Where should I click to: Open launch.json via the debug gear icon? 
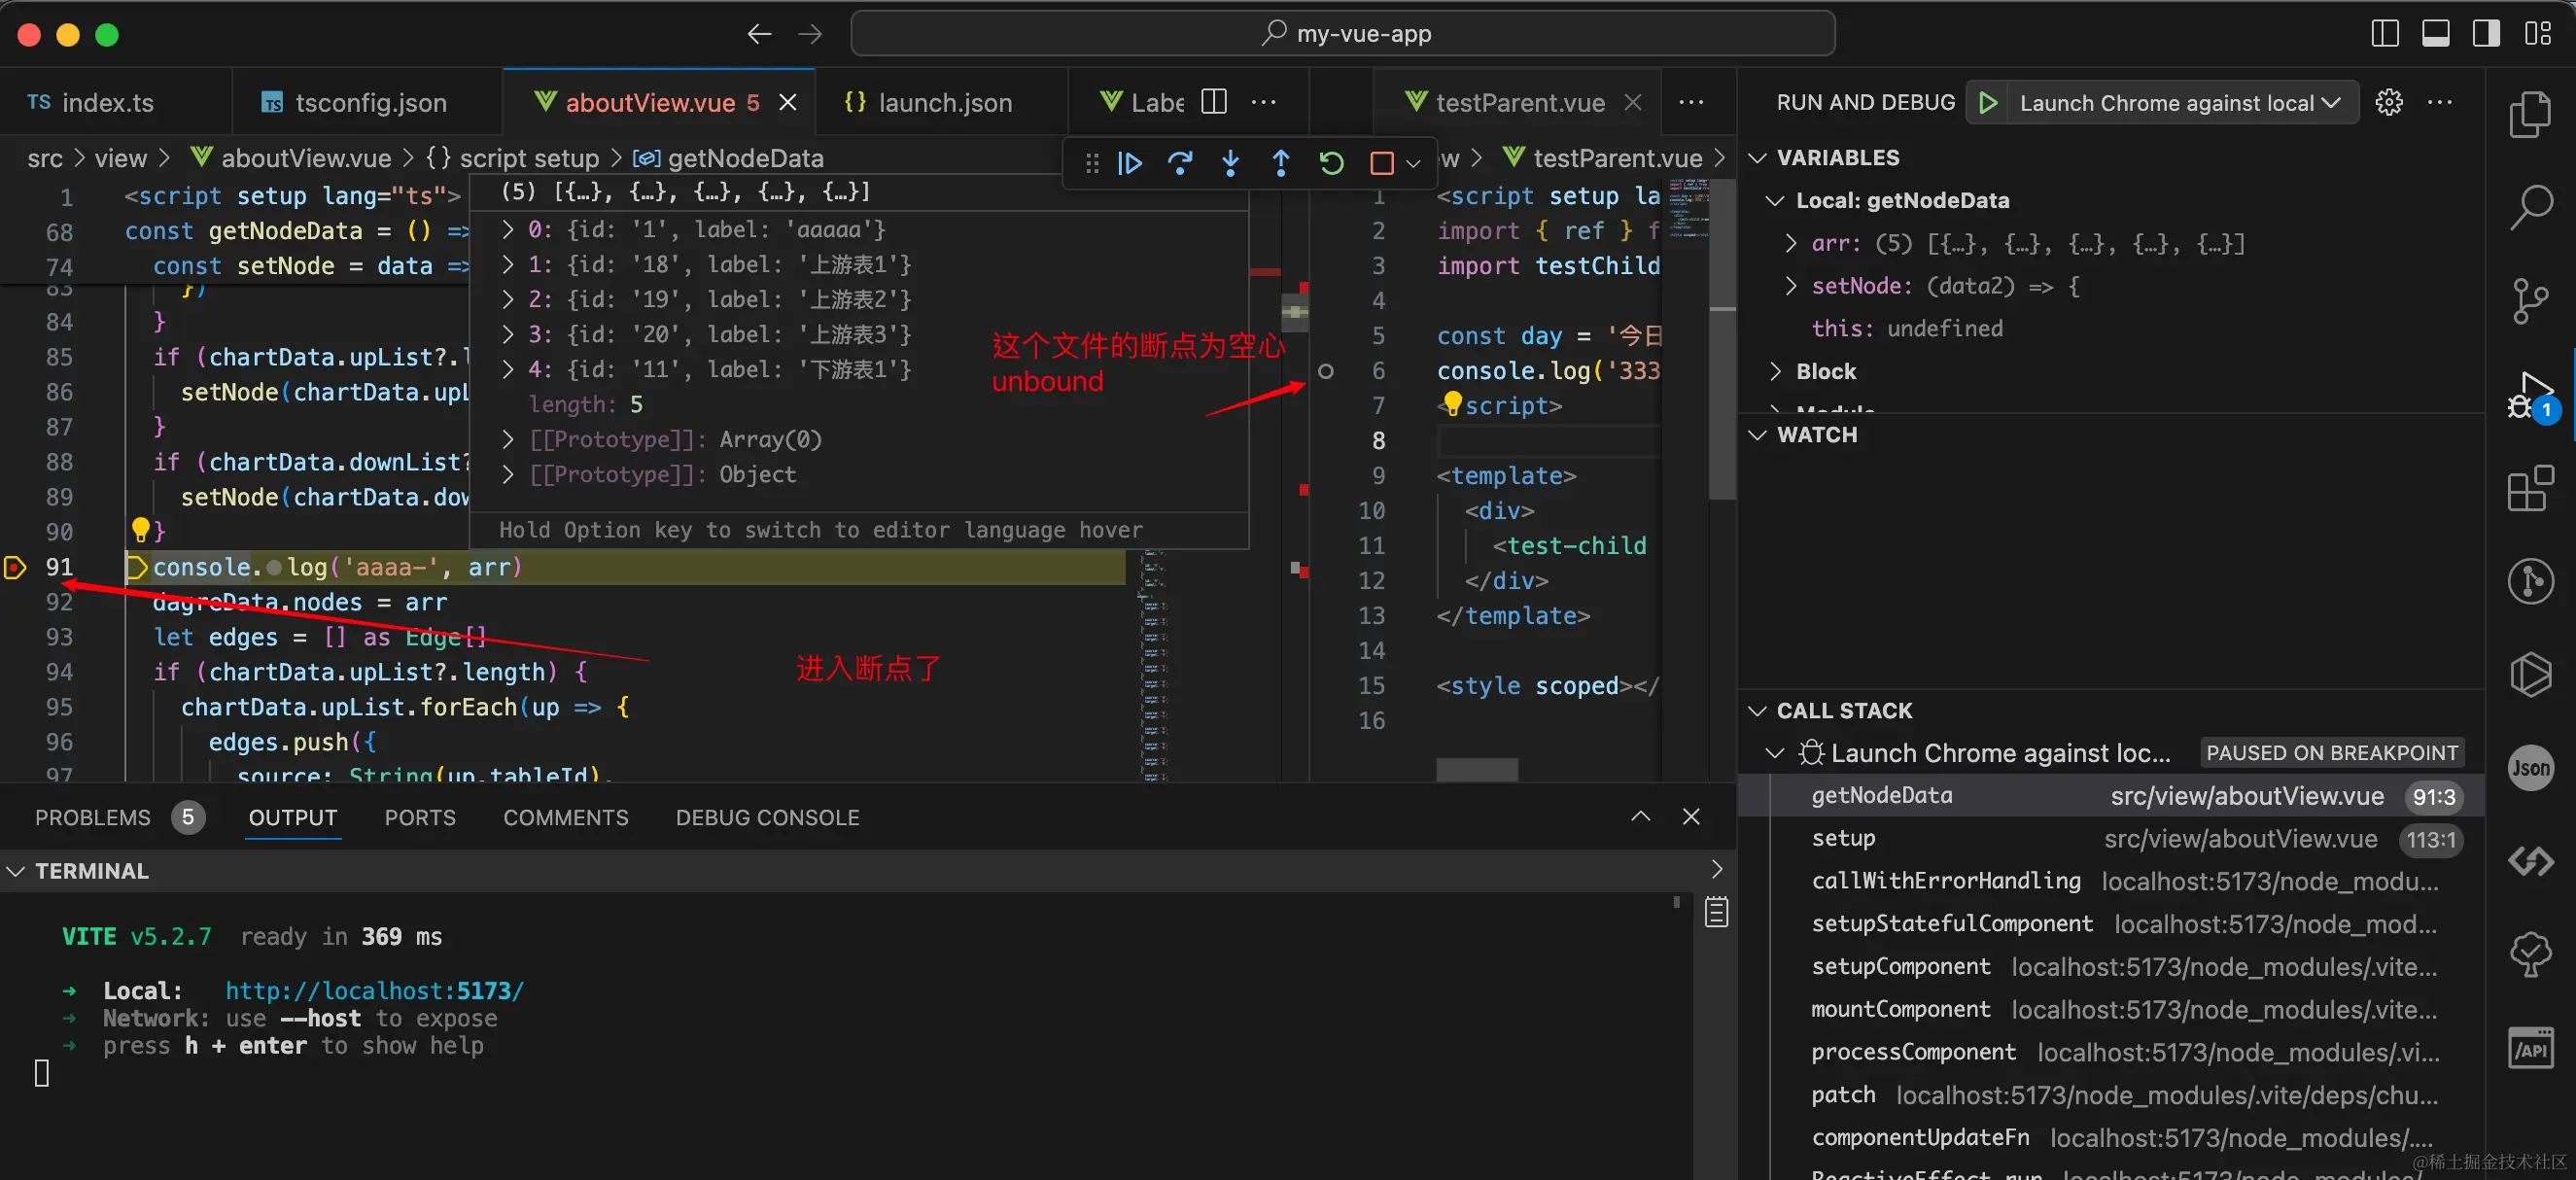point(2388,103)
